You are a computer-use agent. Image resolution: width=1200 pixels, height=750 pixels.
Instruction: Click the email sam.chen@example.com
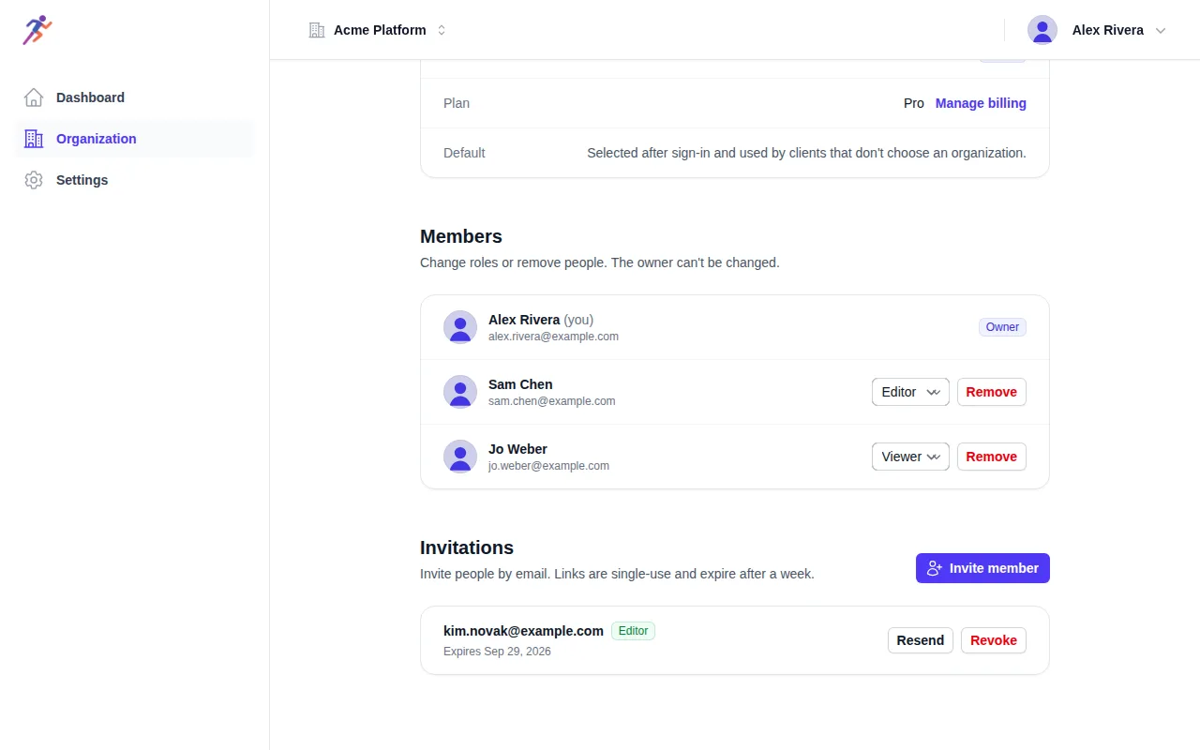[x=552, y=401]
